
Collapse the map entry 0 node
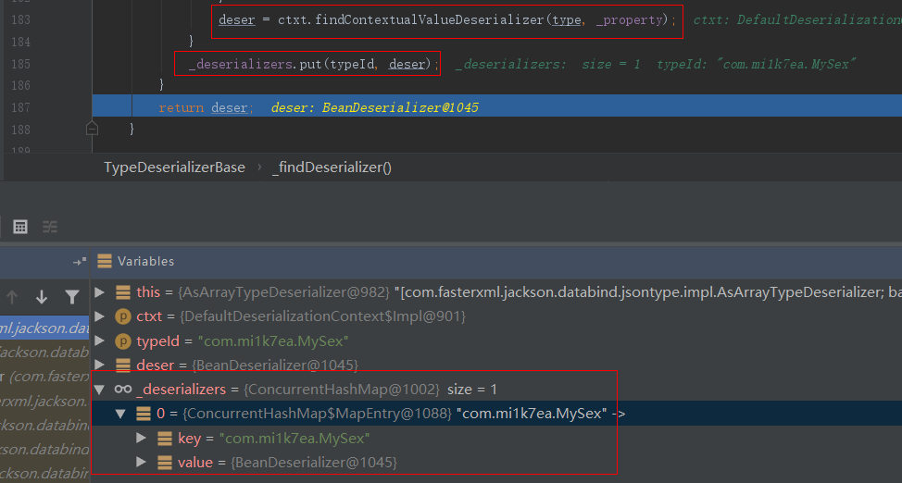pyautogui.click(x=120, y=414)
